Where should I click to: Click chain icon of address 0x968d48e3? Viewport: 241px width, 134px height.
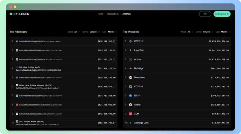pos(17,41)
